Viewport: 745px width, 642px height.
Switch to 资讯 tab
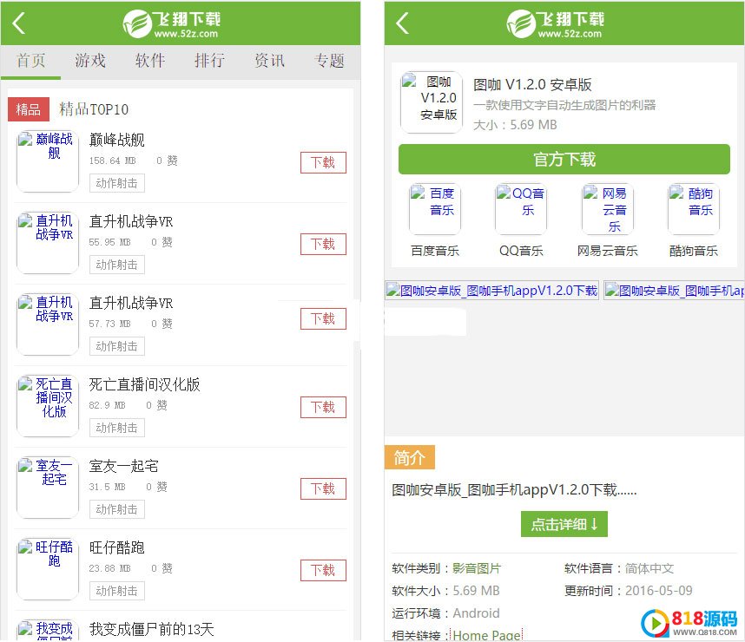[x=269, y=61]
